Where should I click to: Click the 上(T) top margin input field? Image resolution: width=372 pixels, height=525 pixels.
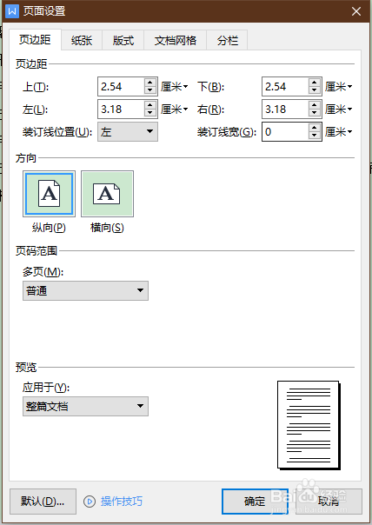[x=121, y=87]
